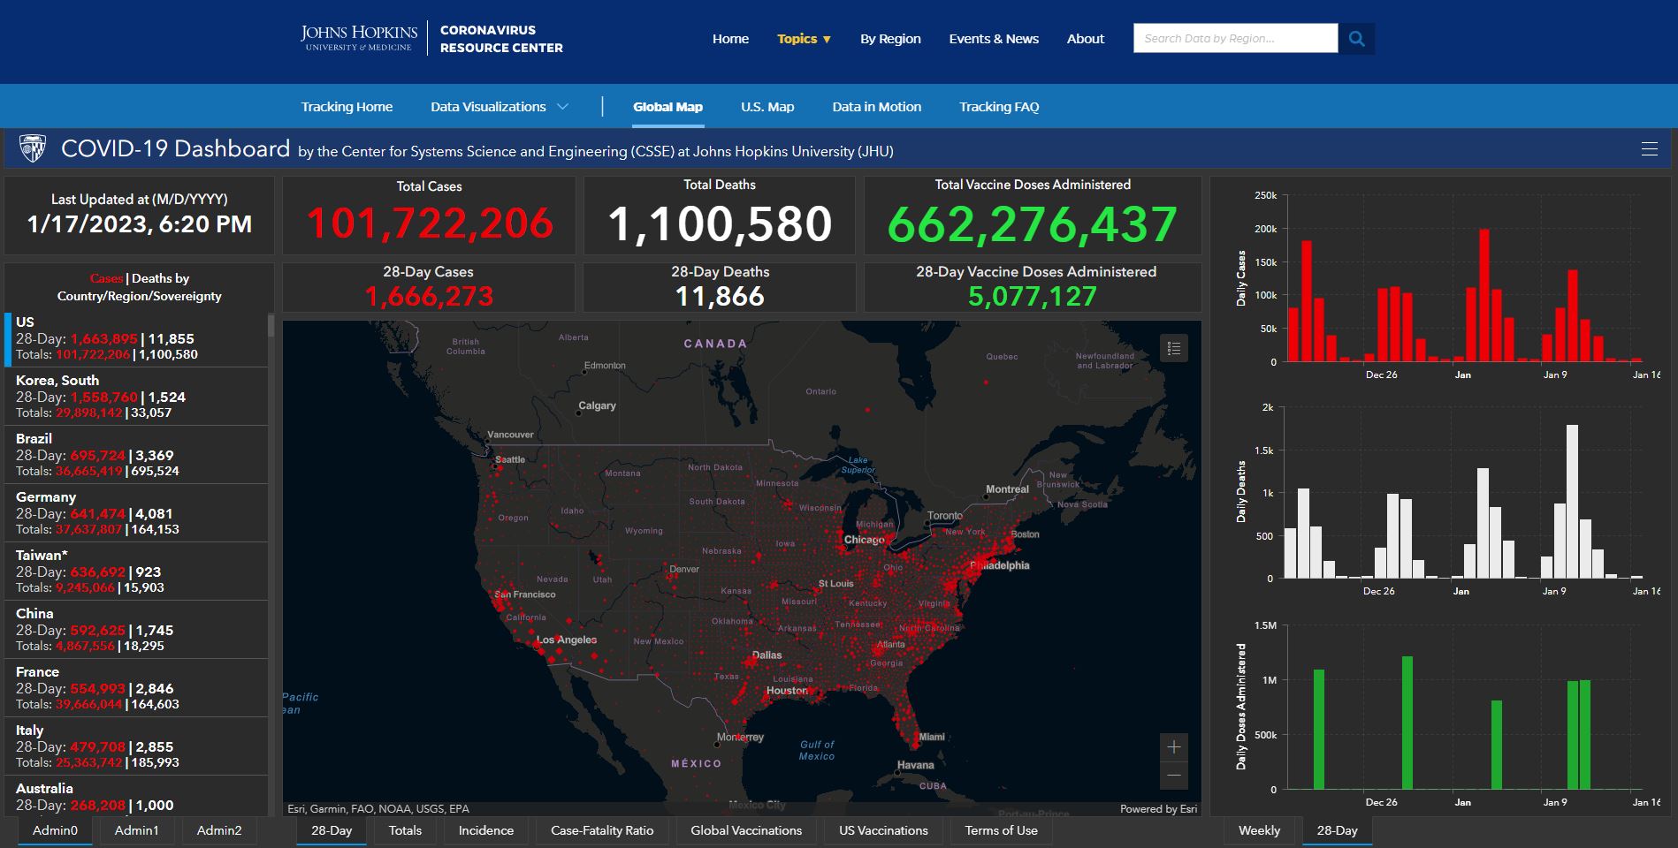Viewport: 1678px width, 848px height.
Task: Click the tallest red Daily Cases bar
Action: pyautogui.click(x=1484, y=295)
